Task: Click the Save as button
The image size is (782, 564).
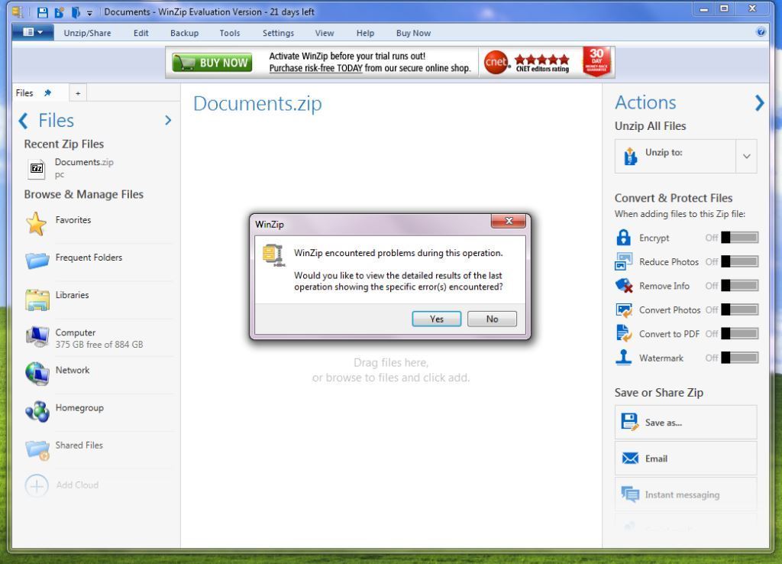Action: tap(686, 423)
